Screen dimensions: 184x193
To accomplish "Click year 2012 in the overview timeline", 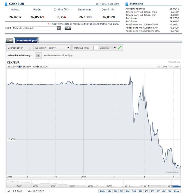I will pos(127,186).
